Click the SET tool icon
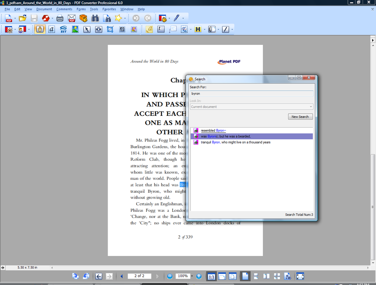376x285 pixels. pyautogui.click(x=63, y=29)
